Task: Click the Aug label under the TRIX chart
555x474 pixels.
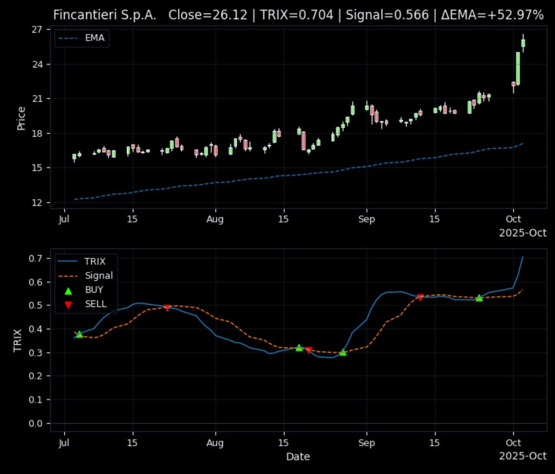Action: click(x=215, y=443)
